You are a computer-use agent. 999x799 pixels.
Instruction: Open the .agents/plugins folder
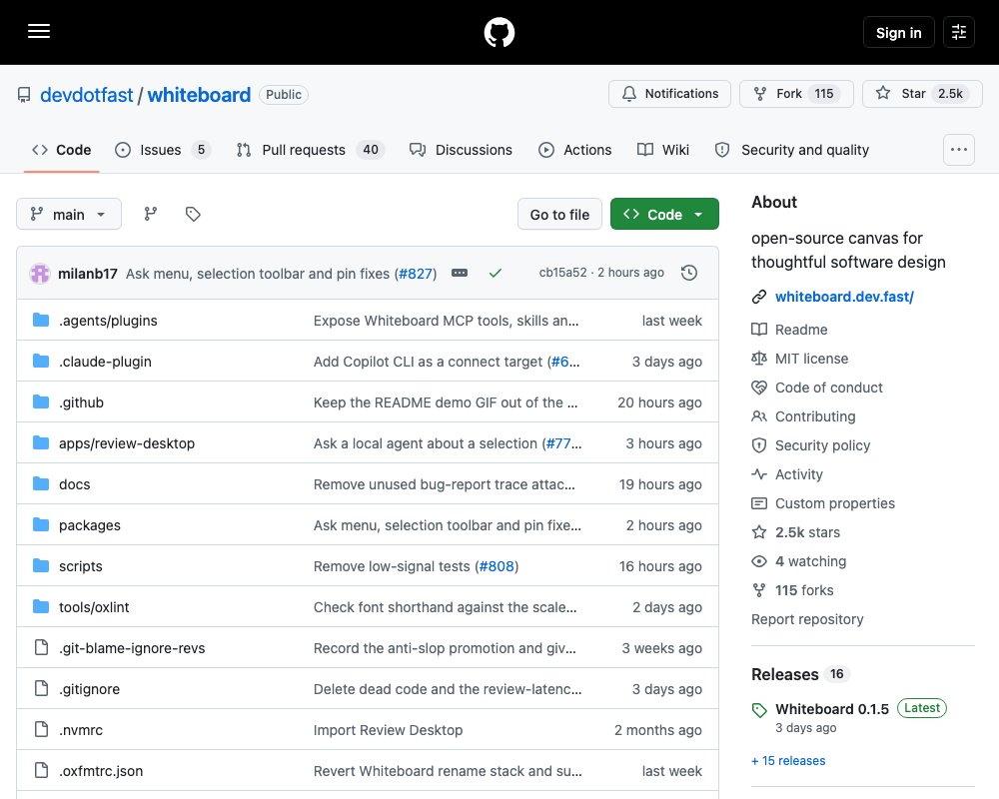point(108,321)
